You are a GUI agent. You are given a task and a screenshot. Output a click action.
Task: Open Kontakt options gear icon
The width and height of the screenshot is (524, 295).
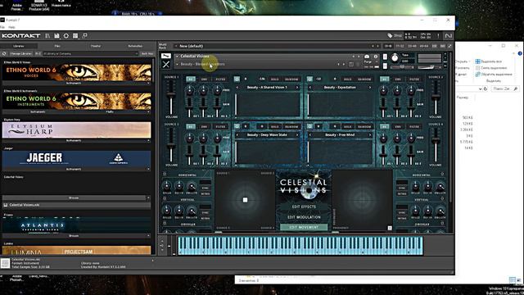click(x=66, y=36)
